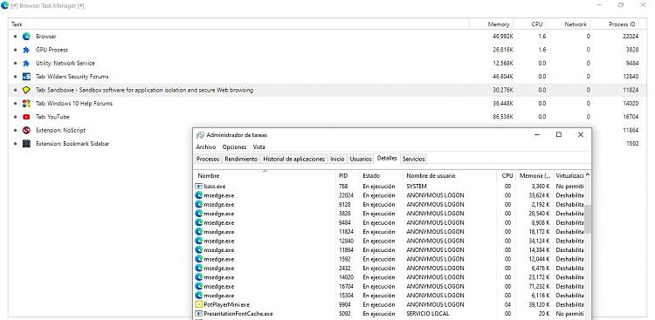This screenshot has width=655, height=320.
Task: Click the Edge icon in Browser Task Manager title
Action: (4, 5)
